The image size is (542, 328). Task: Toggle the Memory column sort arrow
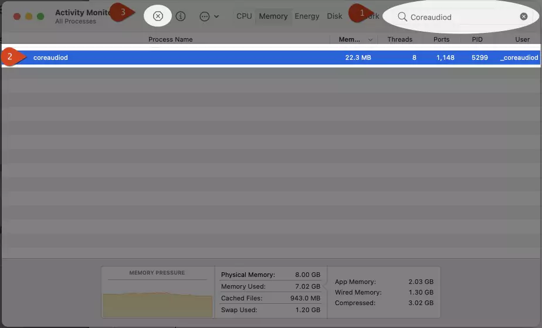pos(370,40)
